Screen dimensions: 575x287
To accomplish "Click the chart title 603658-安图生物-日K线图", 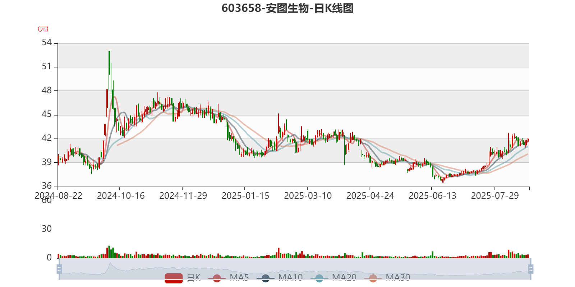I will [x=287, y=8].
